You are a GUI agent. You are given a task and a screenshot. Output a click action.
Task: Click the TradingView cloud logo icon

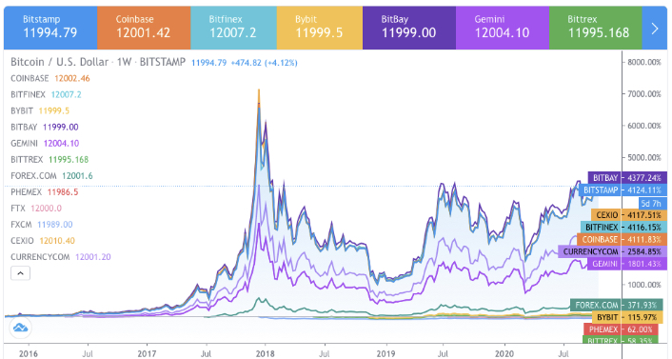20,329
